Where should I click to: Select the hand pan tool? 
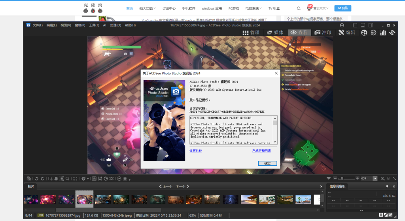(56, 179)
